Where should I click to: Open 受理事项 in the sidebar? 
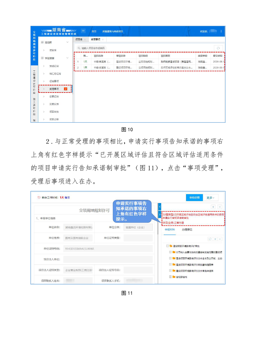(x=55, y=89)
